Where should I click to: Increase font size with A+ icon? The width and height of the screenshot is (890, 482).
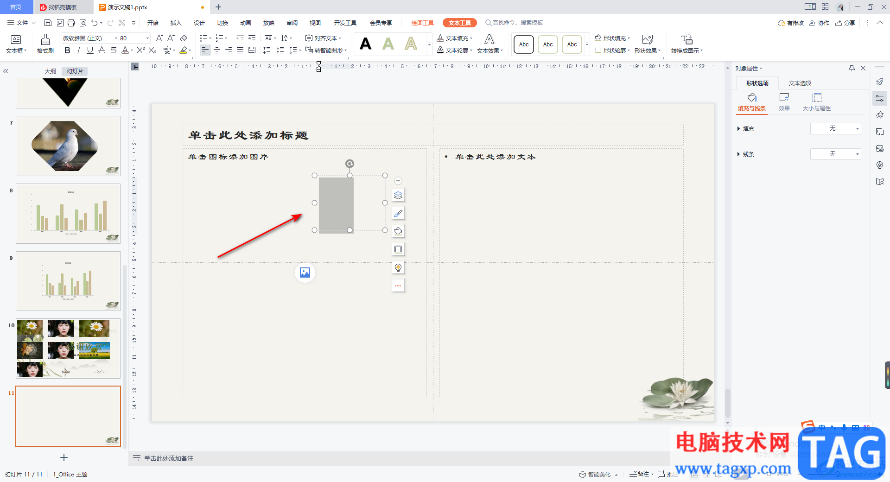point(159,38)
